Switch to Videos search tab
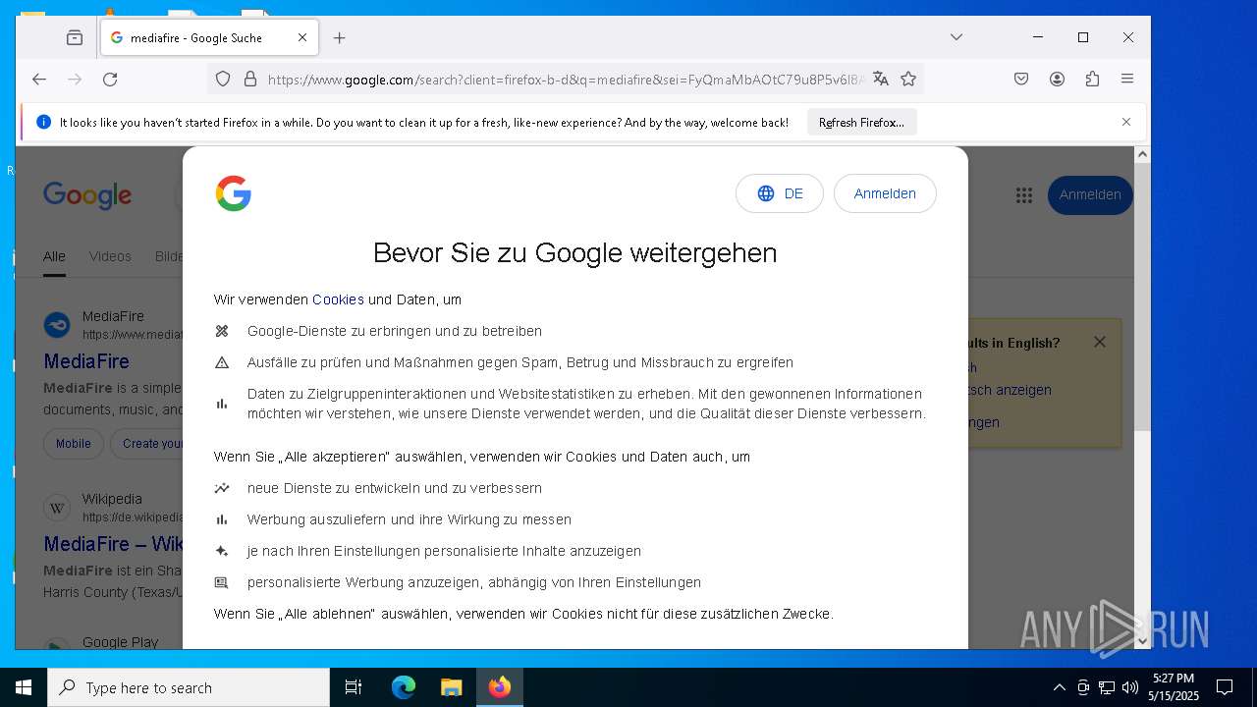Image resolution: width=1257 pixels, height=707 pixels. coord(110,256)
